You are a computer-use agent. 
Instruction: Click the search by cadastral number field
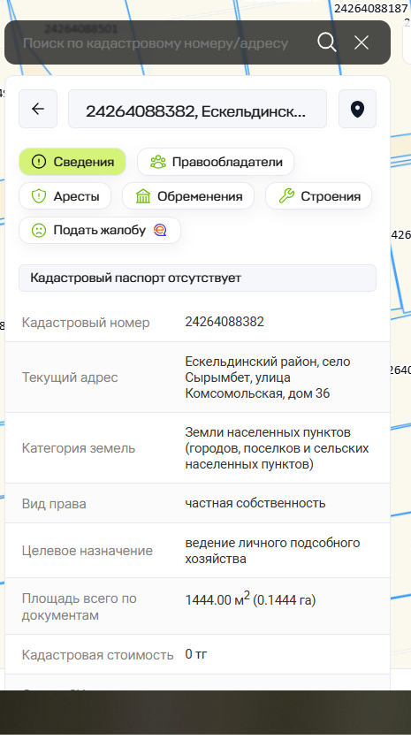click(x=156, y=43)
